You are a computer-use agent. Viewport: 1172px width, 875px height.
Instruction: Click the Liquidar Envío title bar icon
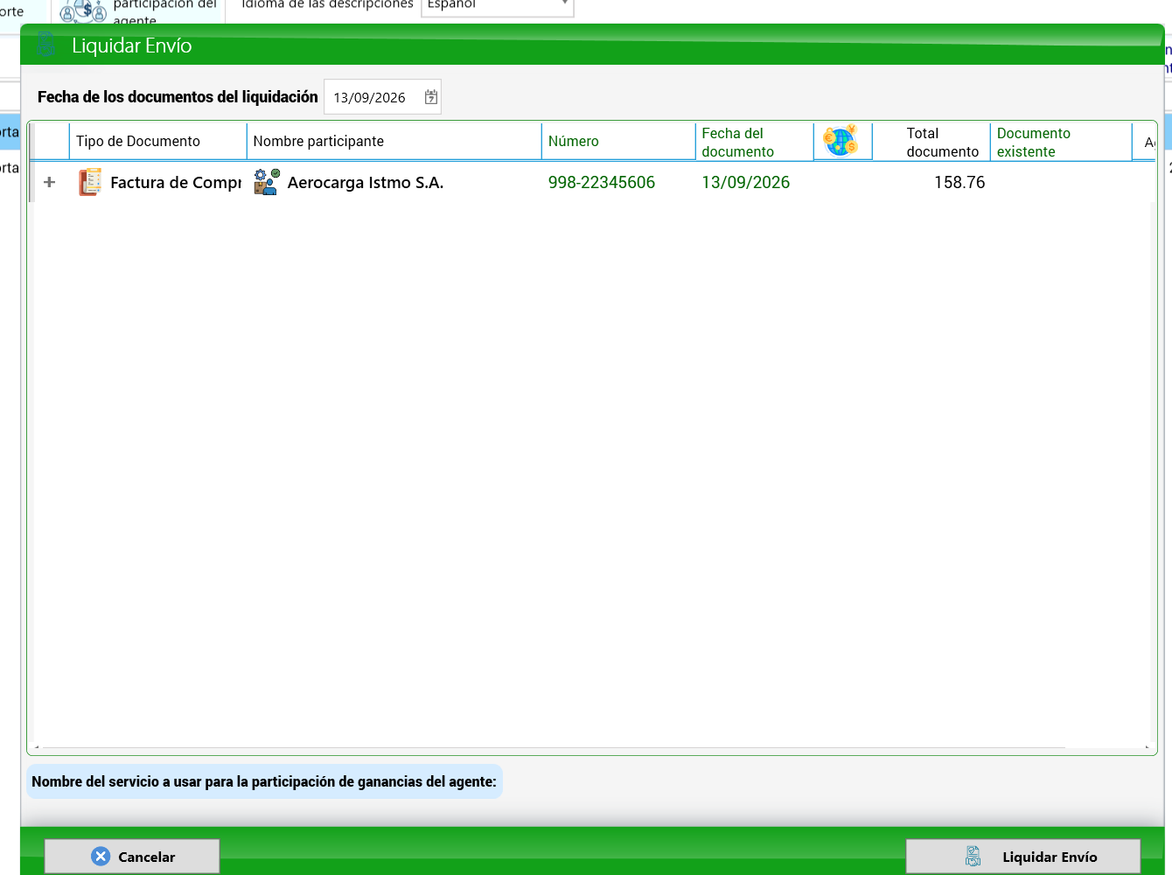pyautogui.click(x=47, y=45)
